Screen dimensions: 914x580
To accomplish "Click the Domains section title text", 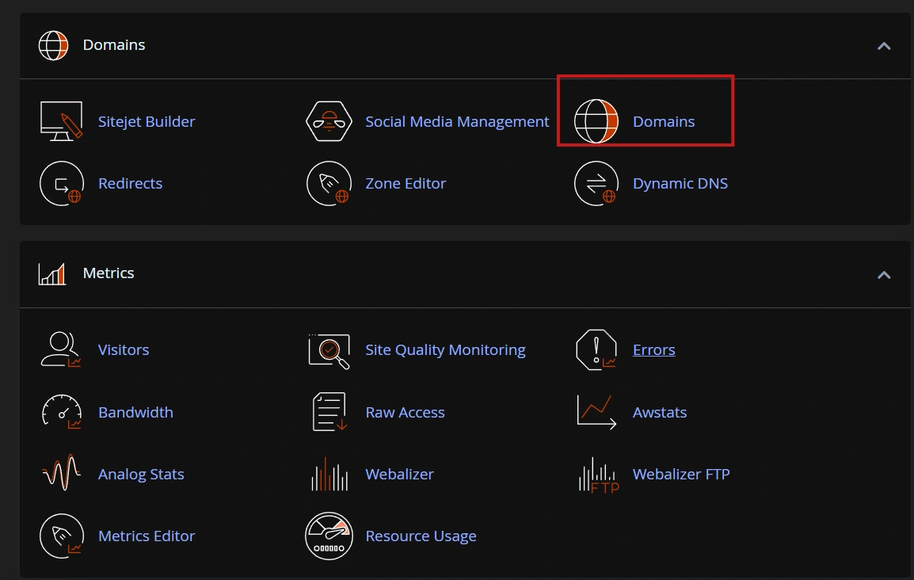I will [114, 45].
